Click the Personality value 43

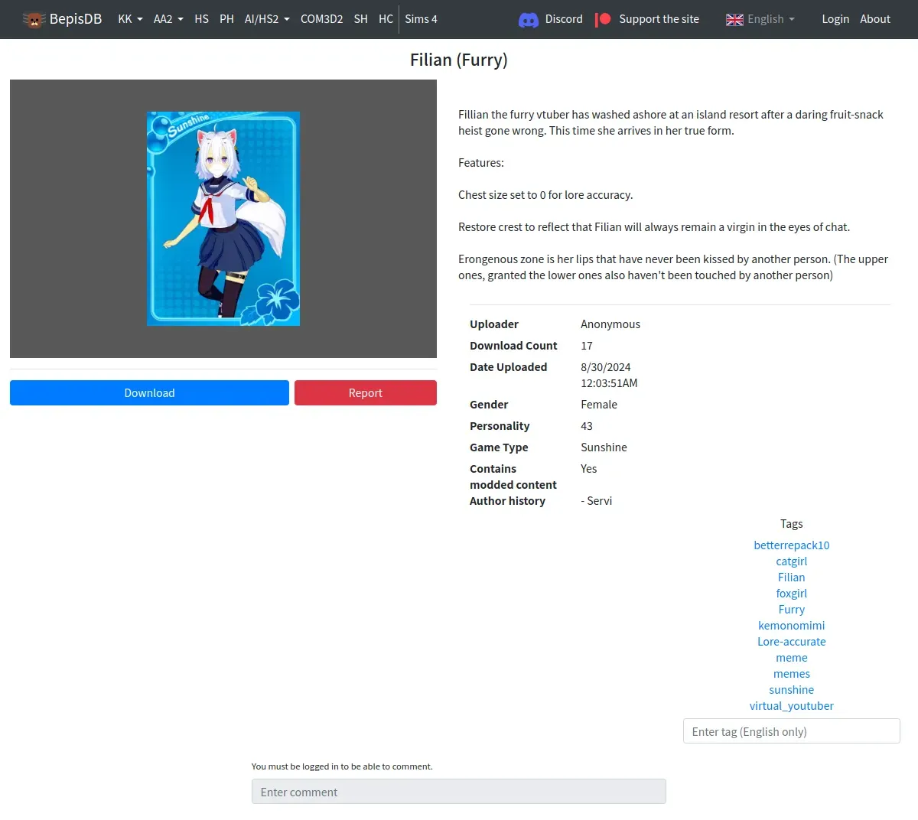[587, 426]
